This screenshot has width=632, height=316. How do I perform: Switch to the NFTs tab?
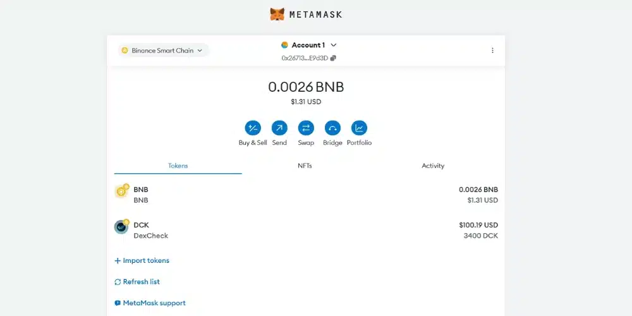coord(305,166)
